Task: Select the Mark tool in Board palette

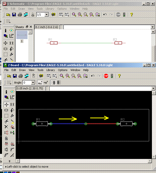Action: pos(12,97)
